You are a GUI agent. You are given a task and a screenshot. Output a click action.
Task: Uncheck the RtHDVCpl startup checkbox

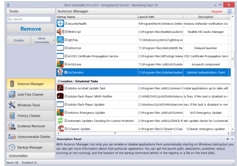66,32
